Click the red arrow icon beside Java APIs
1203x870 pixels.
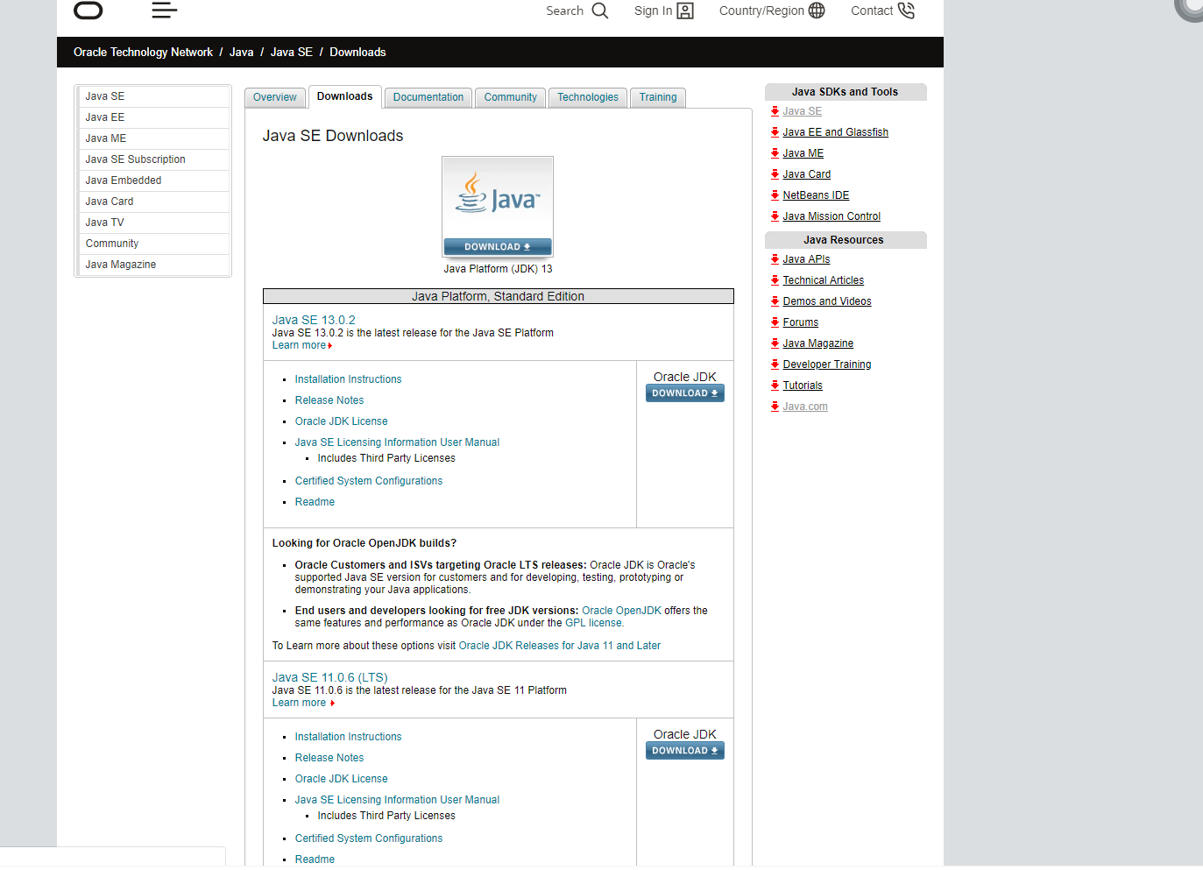tap(775, 259)
